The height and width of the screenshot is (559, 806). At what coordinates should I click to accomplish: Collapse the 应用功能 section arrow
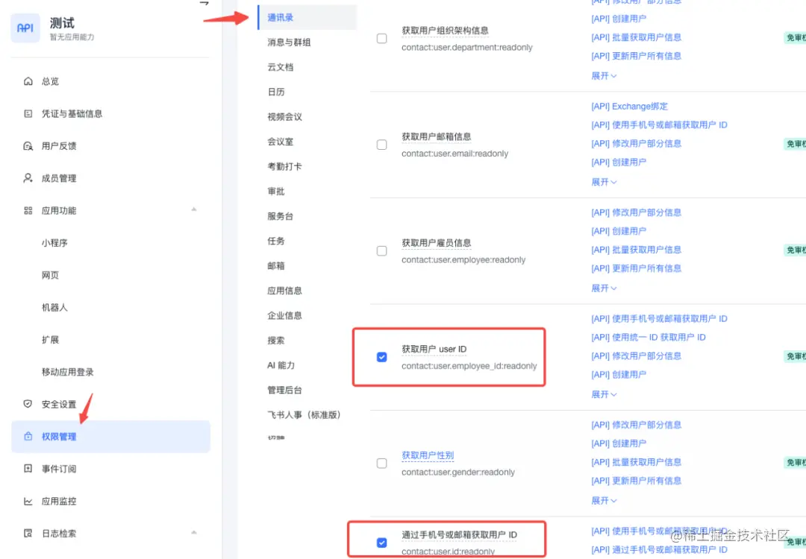click(x=194, y=209)
